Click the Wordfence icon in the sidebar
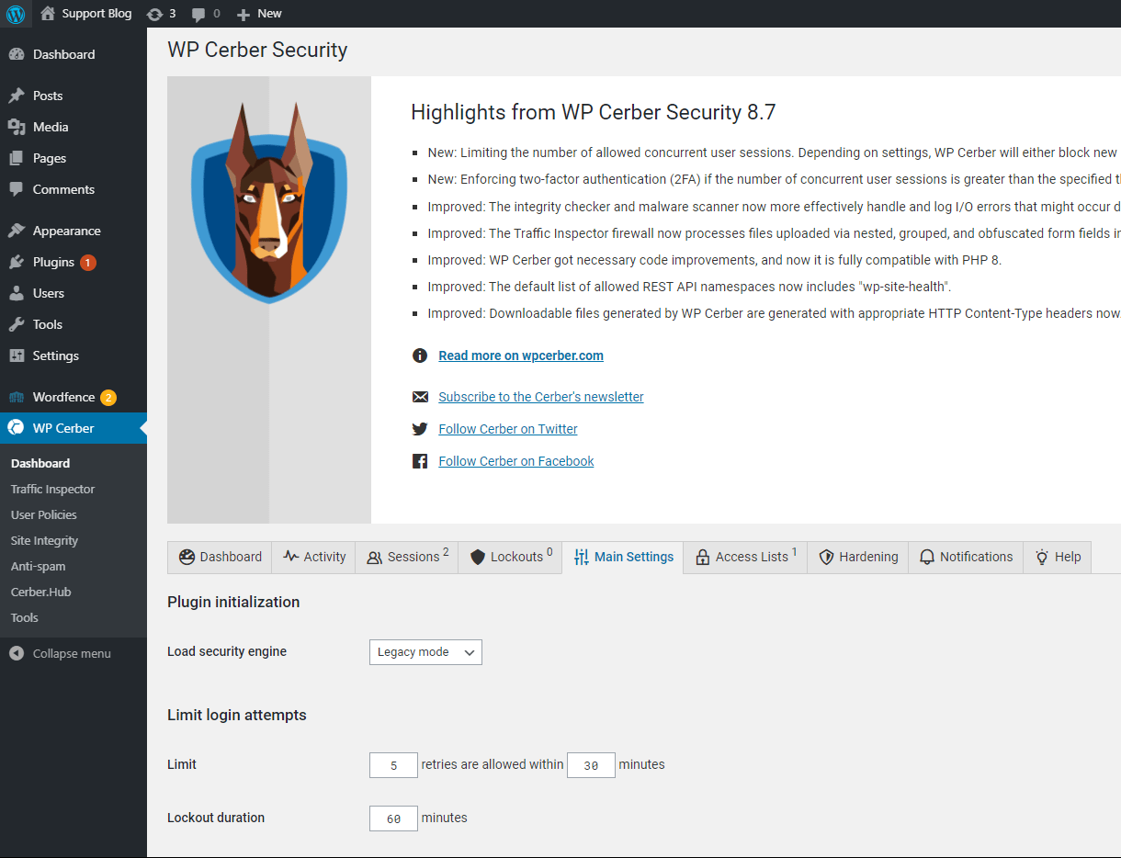This screenshot has width=1121, height=858. coord(16,397)
